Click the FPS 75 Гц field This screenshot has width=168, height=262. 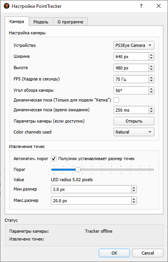click(x=131, y=79)
